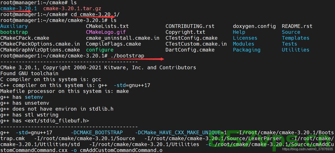The width and height of the screenshot is (335, 153).
Task: Click the 'cd cmake-3.20.1/' command
Action: (x=95, y=14)
